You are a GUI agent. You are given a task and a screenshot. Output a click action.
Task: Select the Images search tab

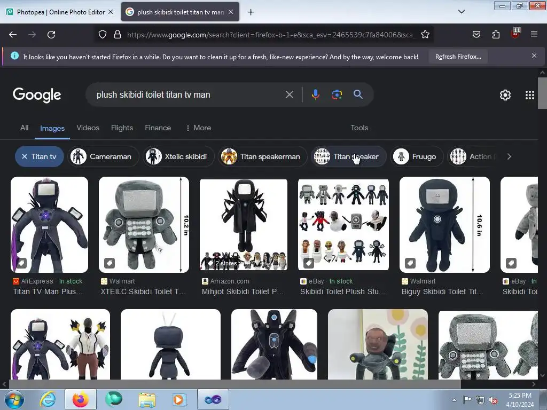click(52, 128)
